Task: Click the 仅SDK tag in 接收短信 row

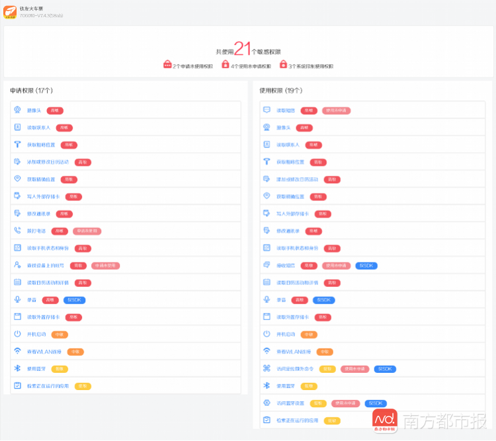Action: pyautogui.click(x=366, y=266)
